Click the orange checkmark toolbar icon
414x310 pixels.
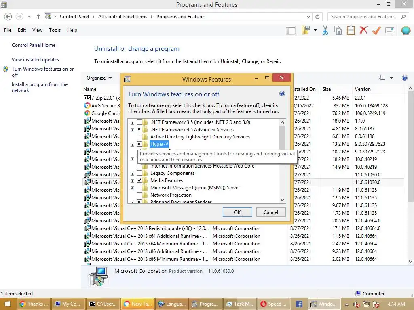pyautogui.click(x=376, y=30)
